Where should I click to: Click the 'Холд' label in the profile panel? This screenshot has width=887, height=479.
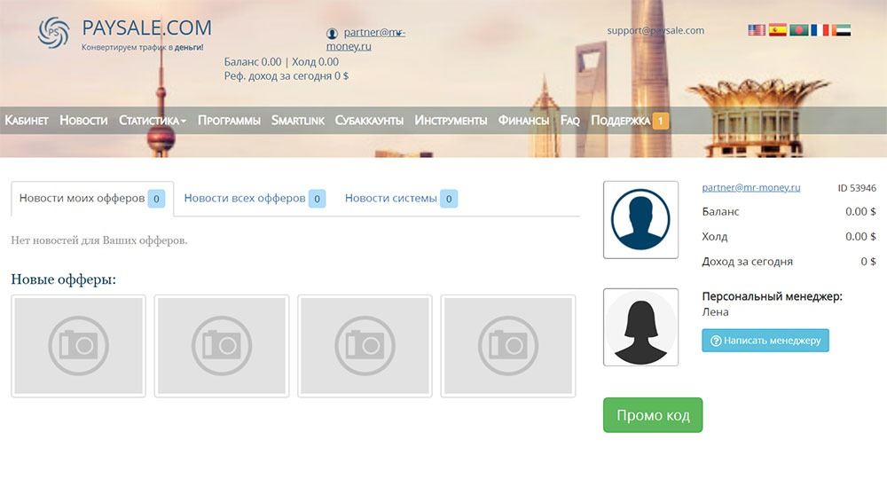click(714, 236)
